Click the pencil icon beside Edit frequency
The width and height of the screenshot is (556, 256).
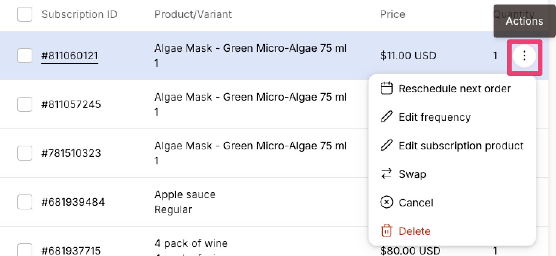[x=387, y=117]
